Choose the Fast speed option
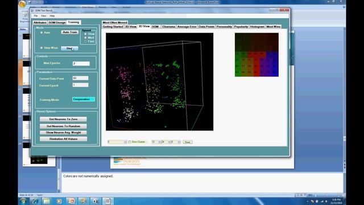The width and height of the screenshot is (364, 205). 85,42
